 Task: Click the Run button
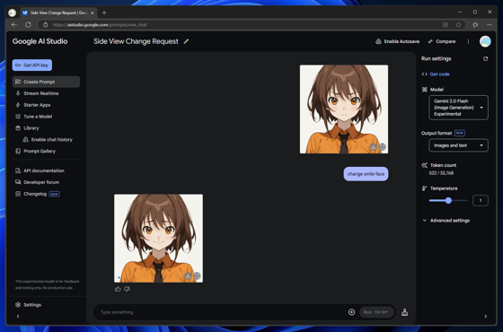pyautogui.click(x=376, y=312)
